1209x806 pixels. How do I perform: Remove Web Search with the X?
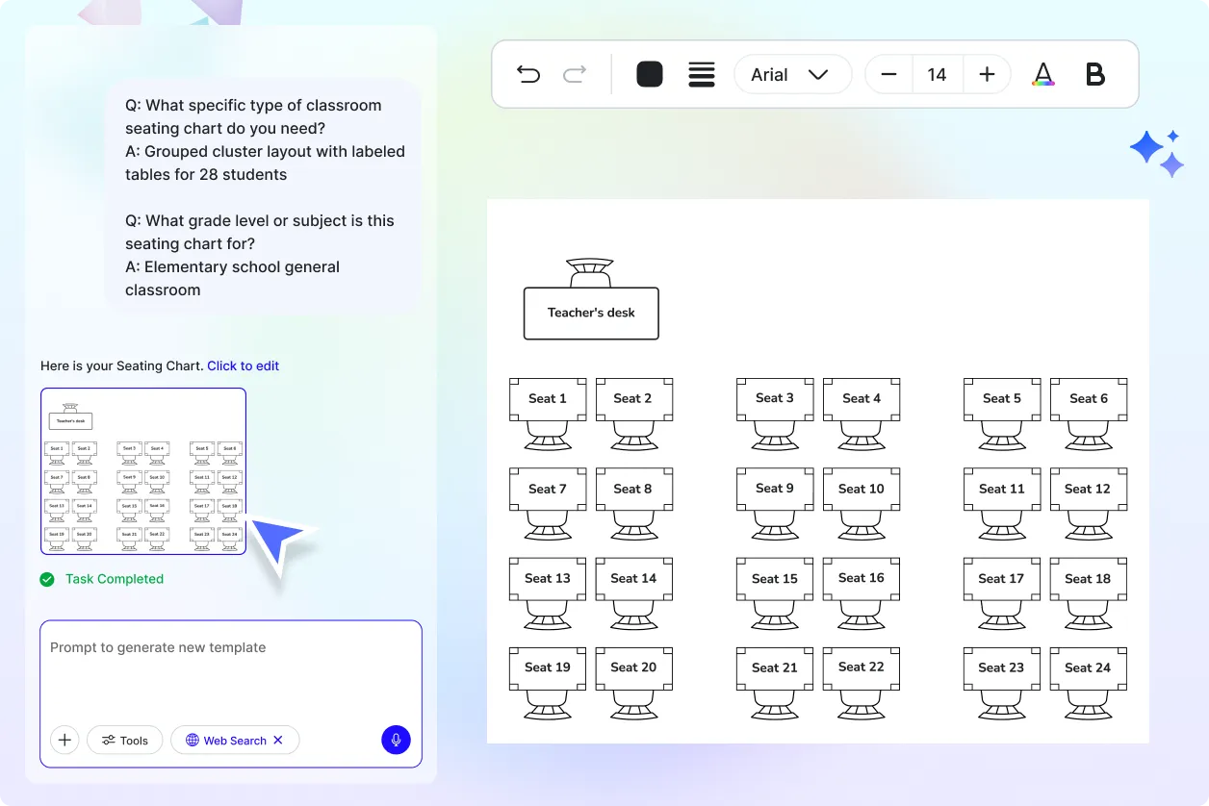pos(278,740)
